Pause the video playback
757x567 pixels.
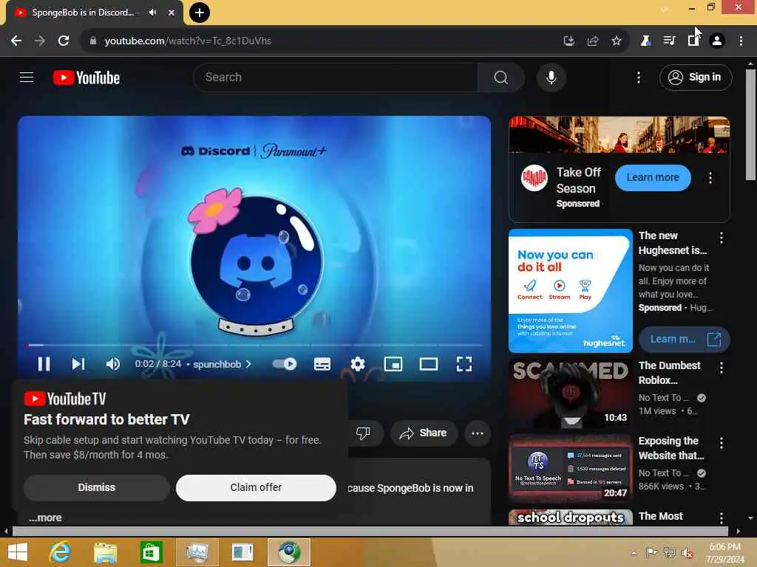click(44, 364)
